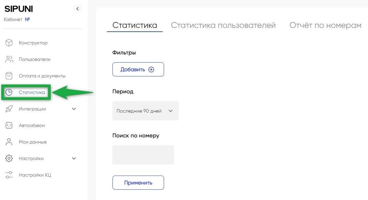Switch to the Статистика tab
Viewport: 368px width, 200px height.
tap(135, 25)
